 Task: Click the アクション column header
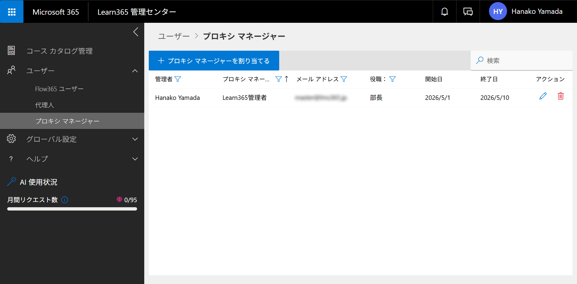(550, 79)
